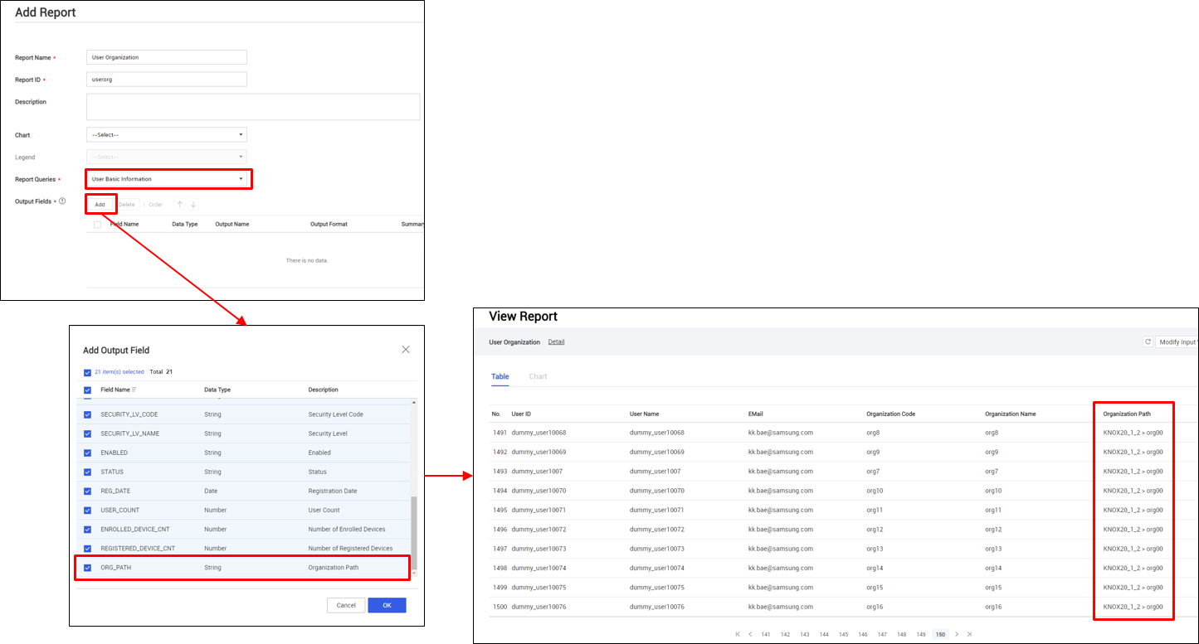Close the Add Output Field dialog
The image size is (1199, 644).
pos(406,350)
